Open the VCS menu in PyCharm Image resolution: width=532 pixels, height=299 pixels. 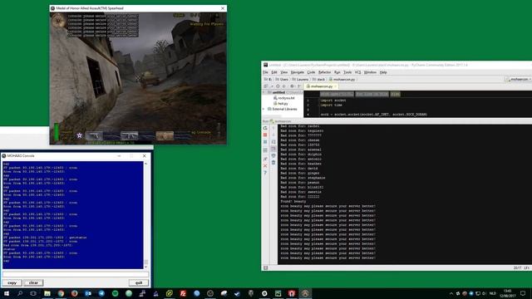click(x=357, y=72)
